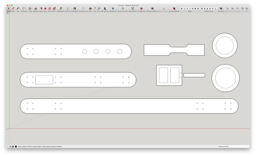
Task: Select the Text Tool
Action: click(68, 9)
